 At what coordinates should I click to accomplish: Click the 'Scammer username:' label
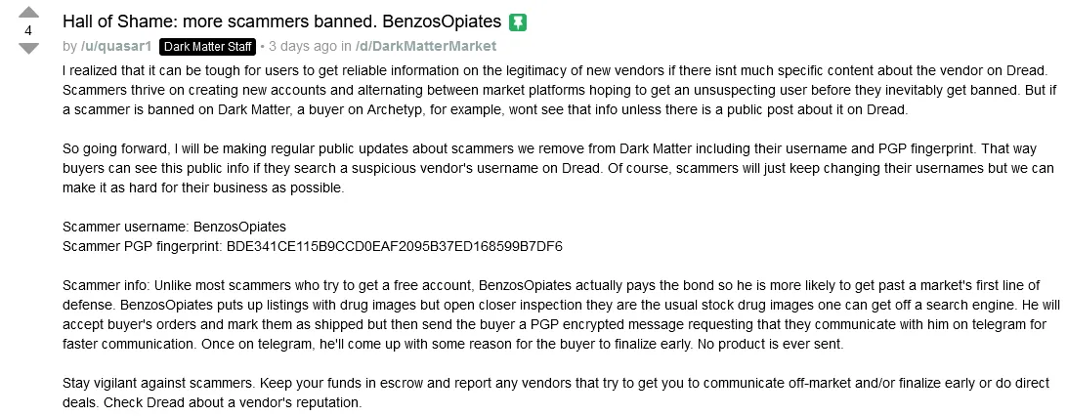pos(125,227)
